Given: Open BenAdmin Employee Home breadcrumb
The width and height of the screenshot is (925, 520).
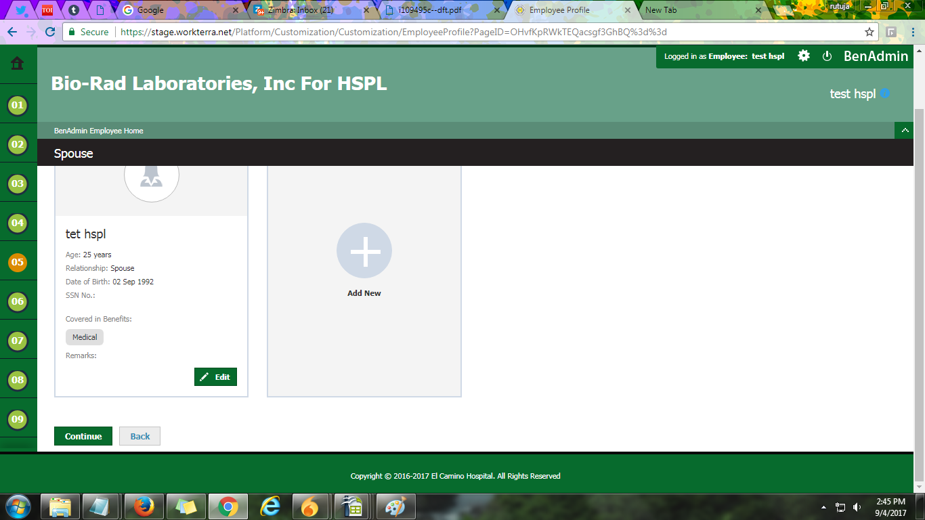Looking at the screenshot, I should pos(99,131).
